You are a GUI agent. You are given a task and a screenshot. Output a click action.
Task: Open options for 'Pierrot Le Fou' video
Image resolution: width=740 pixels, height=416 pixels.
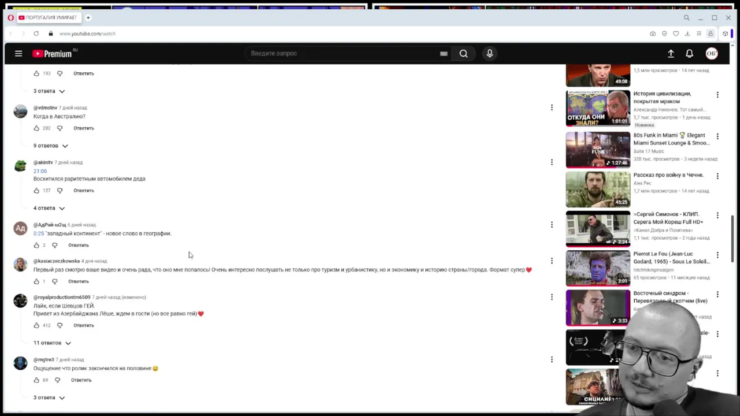717,255
